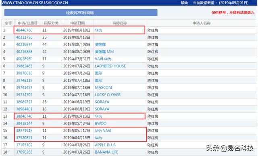258x156 pixels.
Task: Open registration number 40440760 link
Action: pyautogui.click(x=24, y=30)
